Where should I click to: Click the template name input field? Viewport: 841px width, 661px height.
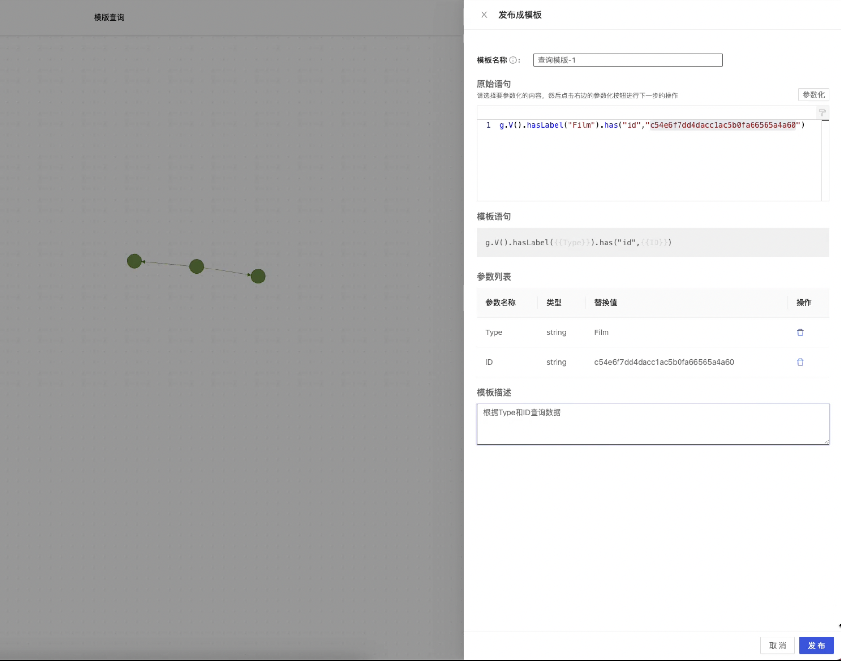[627, 60]
